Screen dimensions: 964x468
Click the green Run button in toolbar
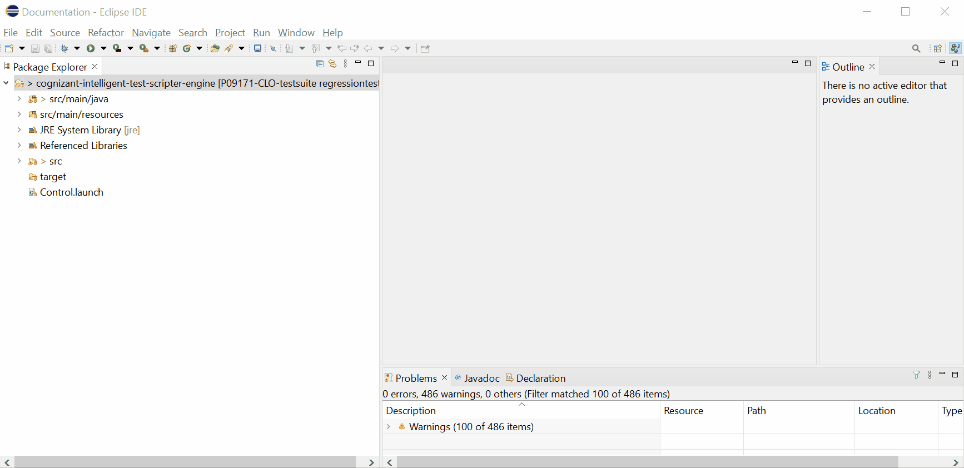point(90,48)
